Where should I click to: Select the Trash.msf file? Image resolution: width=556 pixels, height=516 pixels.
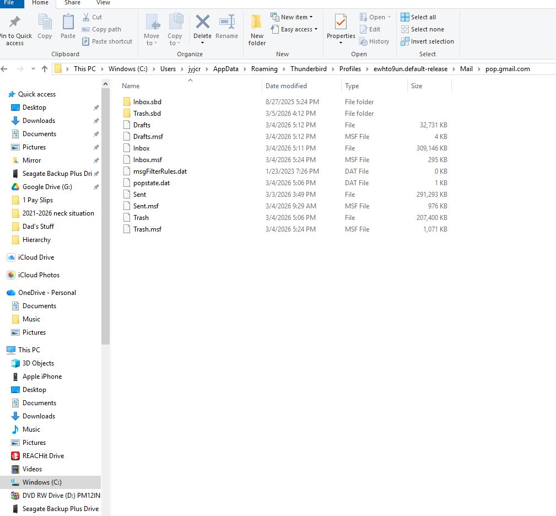click(147, 229)
